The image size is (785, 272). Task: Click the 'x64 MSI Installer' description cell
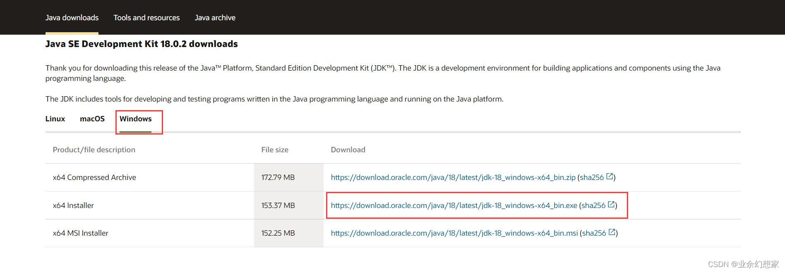point(150,233)
